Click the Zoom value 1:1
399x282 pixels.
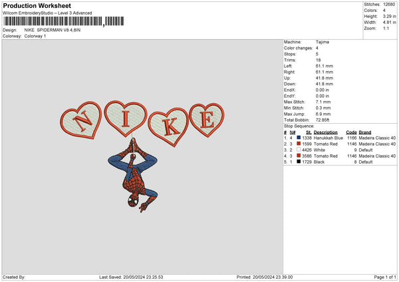(x=386, y=28)
